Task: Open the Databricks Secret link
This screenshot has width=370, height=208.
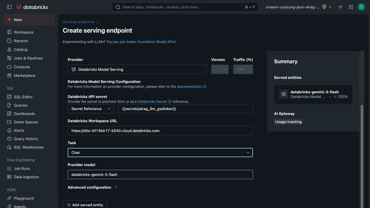Action: pos(154,101)
